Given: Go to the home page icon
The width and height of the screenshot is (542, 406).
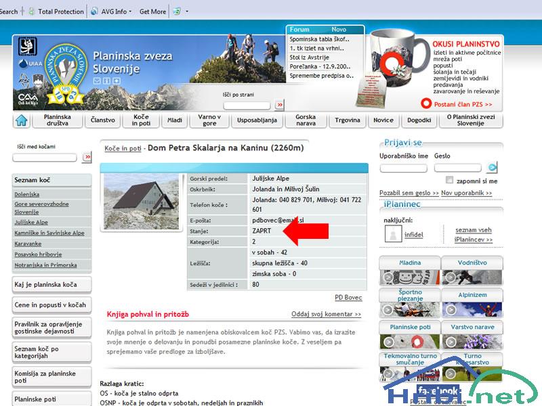Looking at the screenshot, I should 22,120.
